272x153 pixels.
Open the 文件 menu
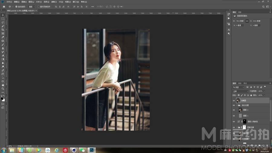click(9, 2)
